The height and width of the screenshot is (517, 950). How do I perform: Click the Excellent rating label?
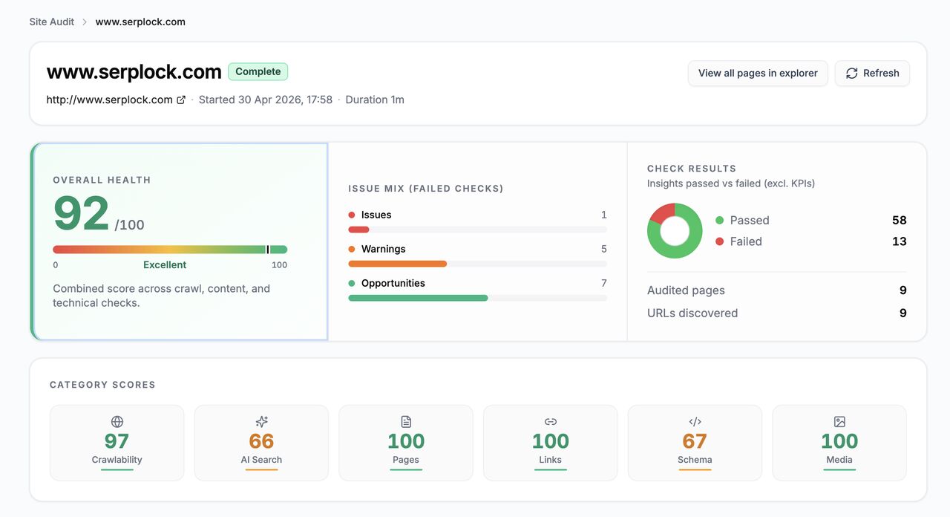pos(165,265)
